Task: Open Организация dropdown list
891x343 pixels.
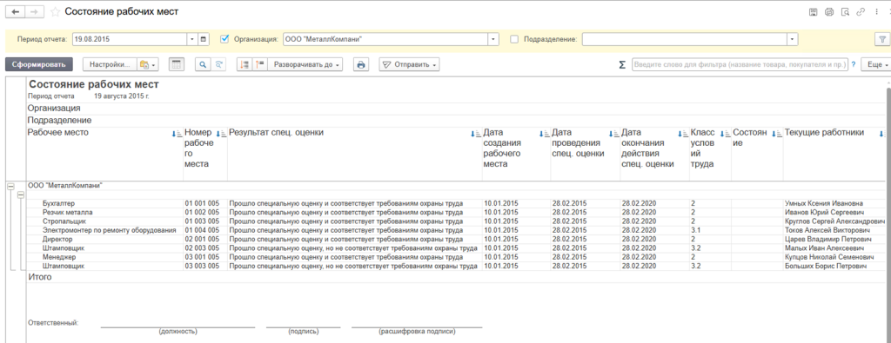Action: (x=493, y=39)
